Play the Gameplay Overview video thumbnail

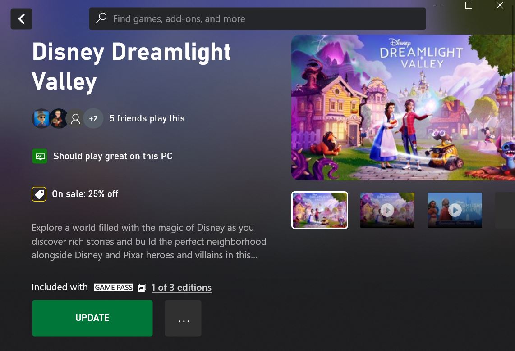pos(455,210)
